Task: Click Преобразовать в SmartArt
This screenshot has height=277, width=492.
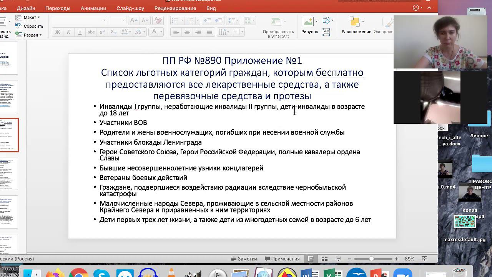Action: [x=278, y=27]
